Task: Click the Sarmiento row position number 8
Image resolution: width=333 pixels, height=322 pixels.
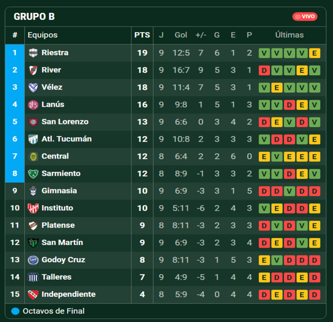Action: [15, 173]
